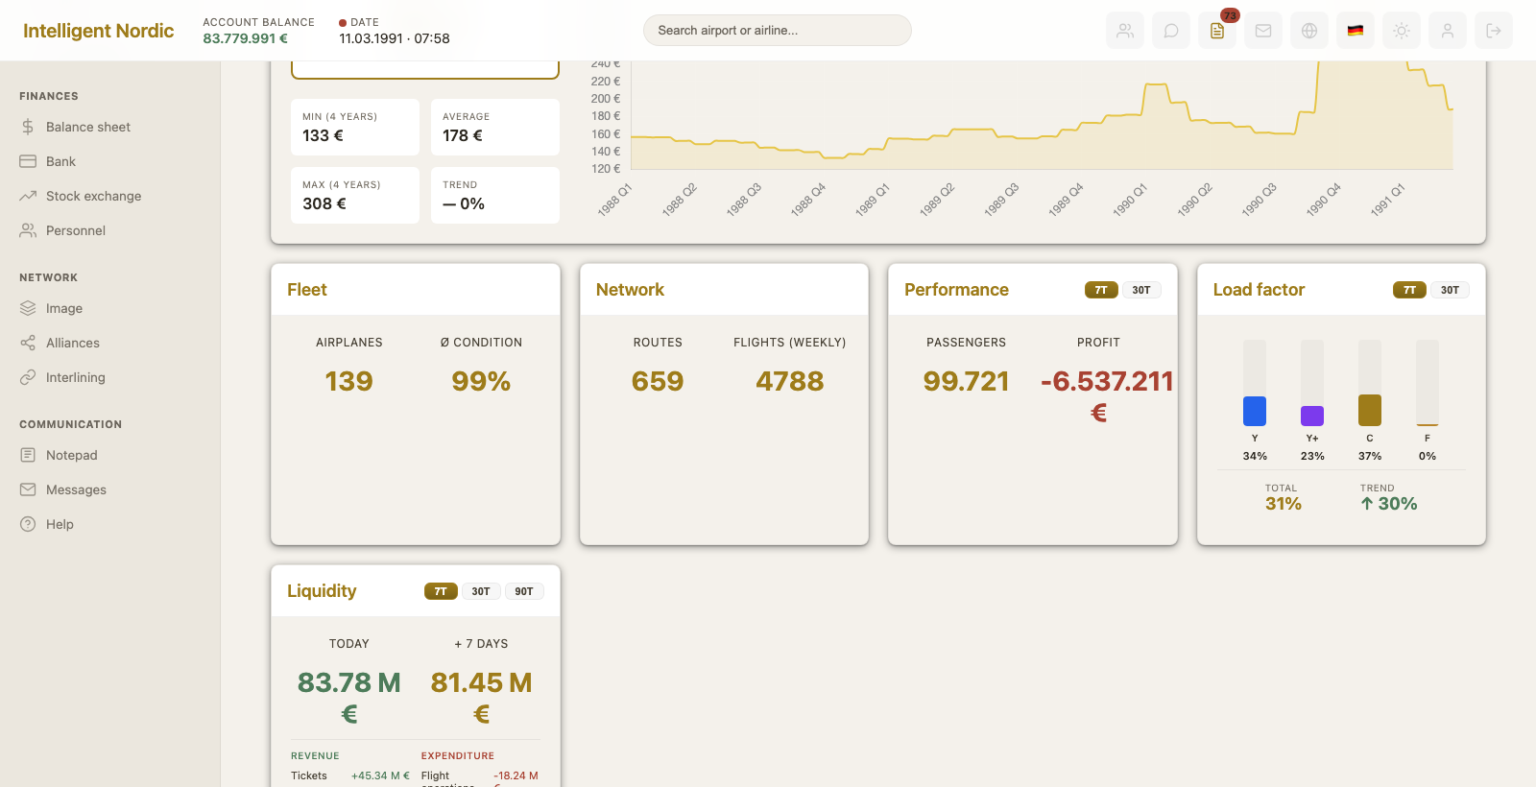Image resolution: width=1536 pixels, height=787 pixels.
Task: Select 30T in Load factor card
Action: (x=1450, y=290)
